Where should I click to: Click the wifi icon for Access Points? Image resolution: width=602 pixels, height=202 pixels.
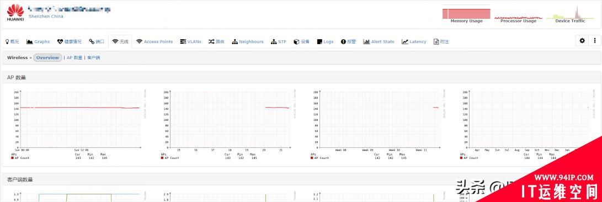[x=140, y=41]
